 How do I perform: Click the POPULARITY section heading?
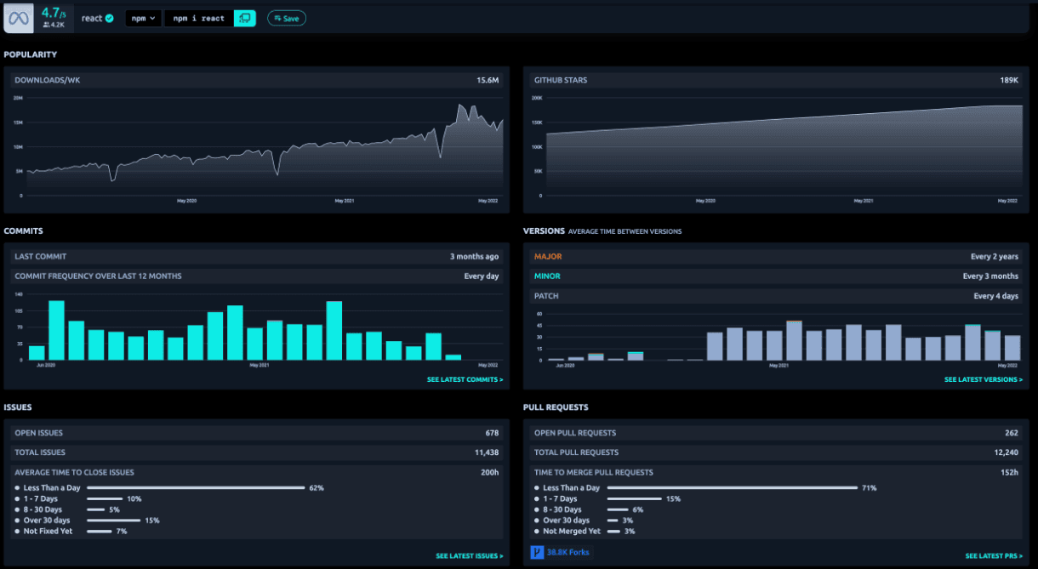[x=31, y=54]
